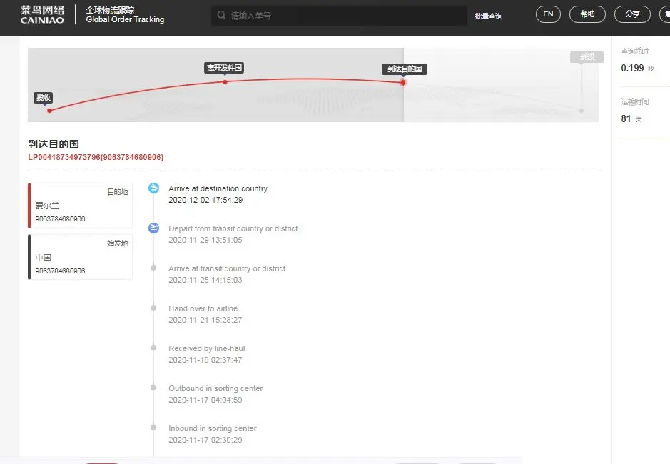The width and height of the screenshot is (670, 464).
Task: Select the 到达目的国 marker on route map
Action: [405, 69]
